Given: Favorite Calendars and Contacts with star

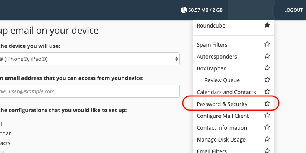Looking at the screenshot, I should click(x=267, y=91).
